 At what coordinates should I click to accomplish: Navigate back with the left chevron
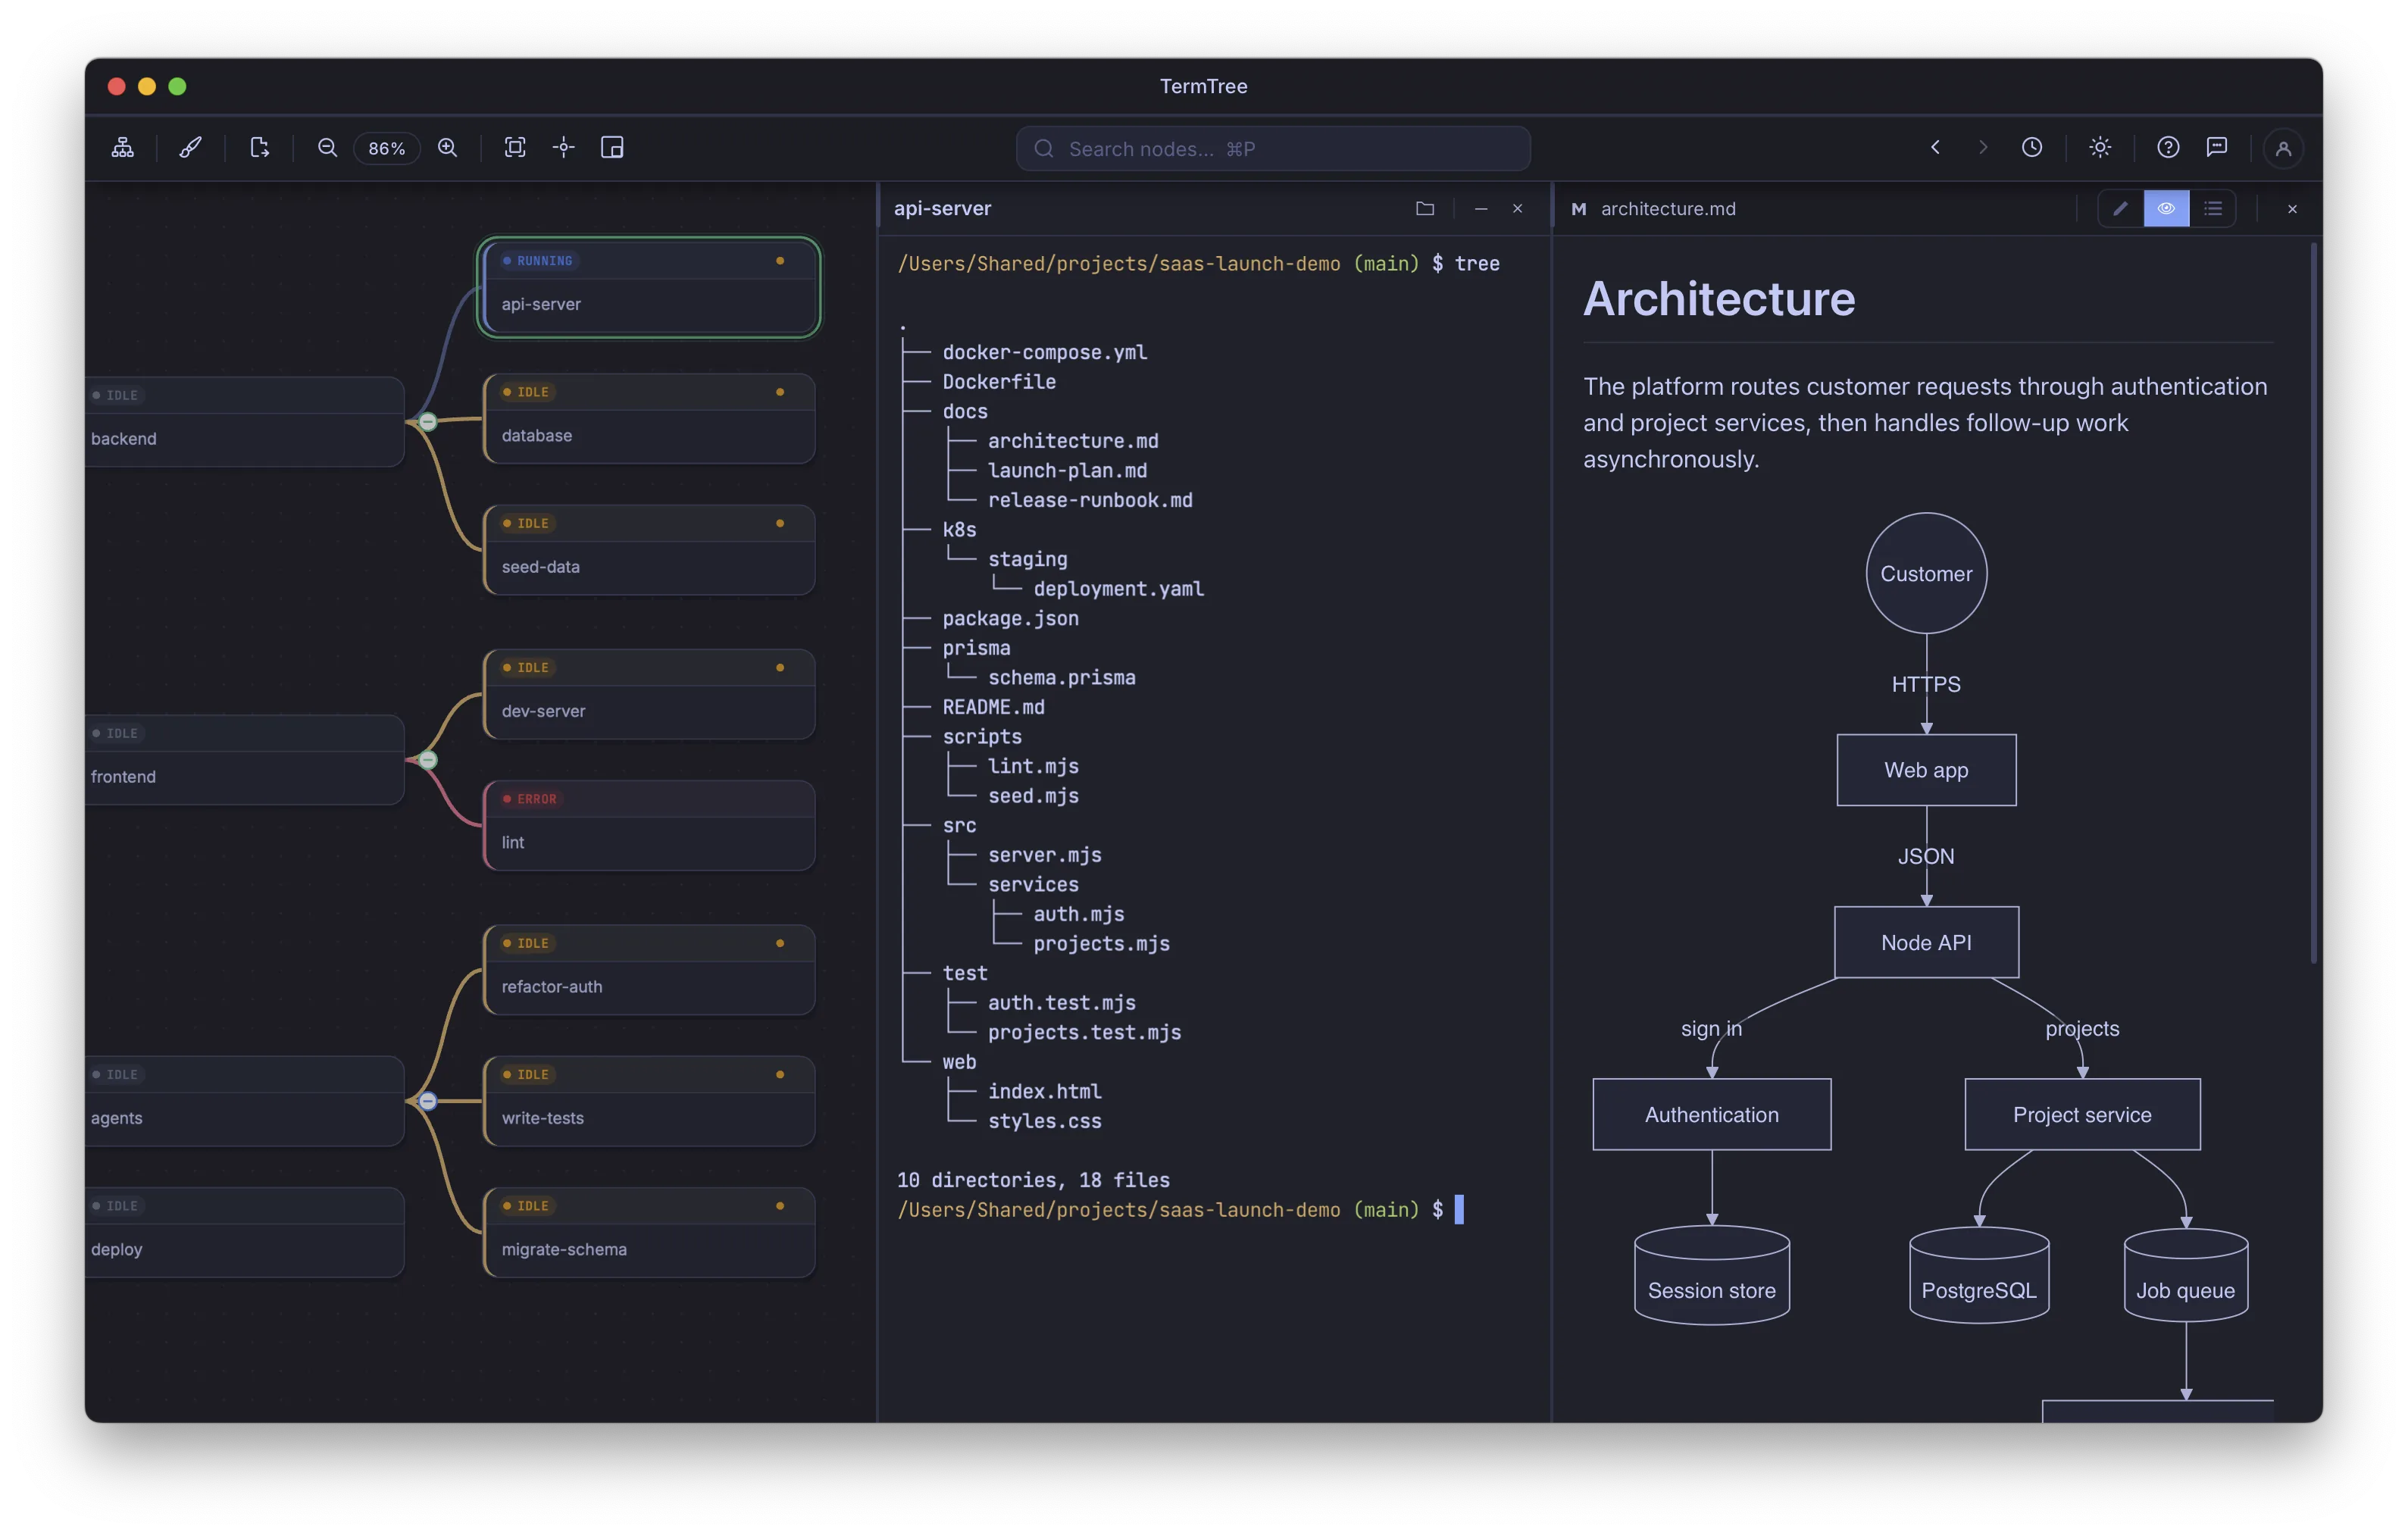pos(1935,148)
